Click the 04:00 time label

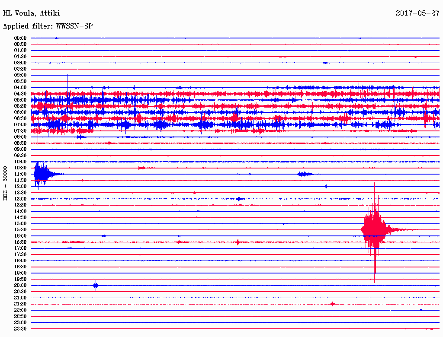(20, 88)
